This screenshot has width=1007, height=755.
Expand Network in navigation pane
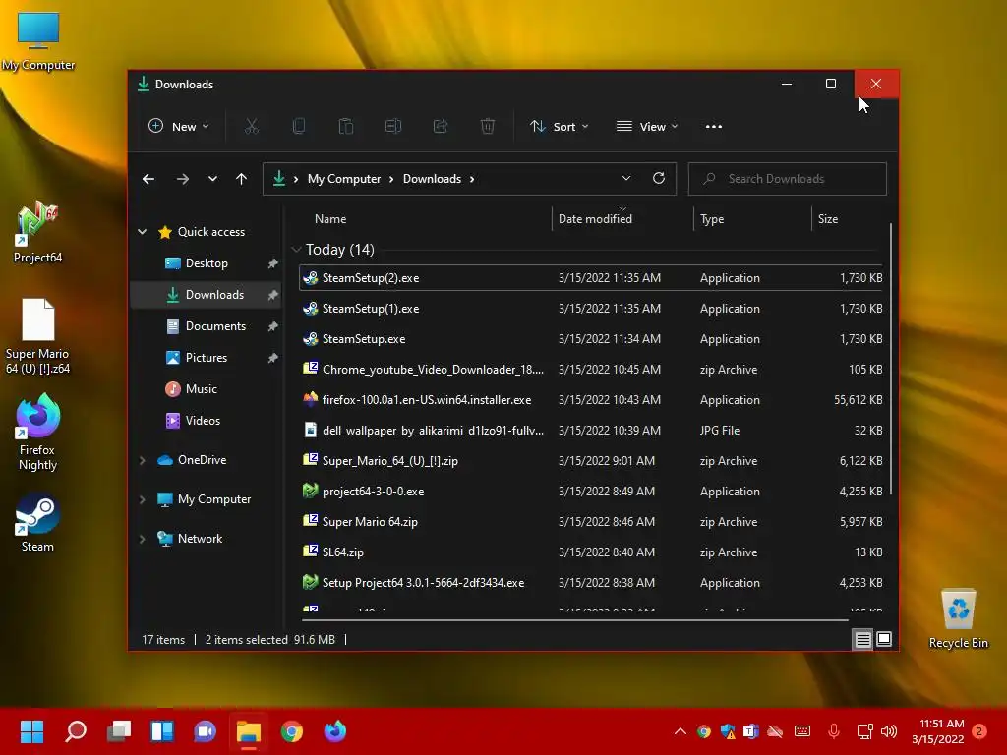point(142,539)
